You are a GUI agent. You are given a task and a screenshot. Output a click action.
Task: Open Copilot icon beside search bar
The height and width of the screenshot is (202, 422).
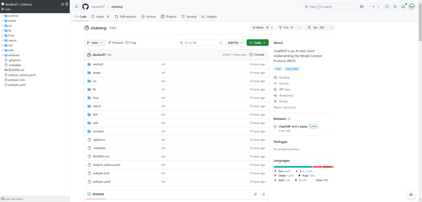(x=362, y=7)
